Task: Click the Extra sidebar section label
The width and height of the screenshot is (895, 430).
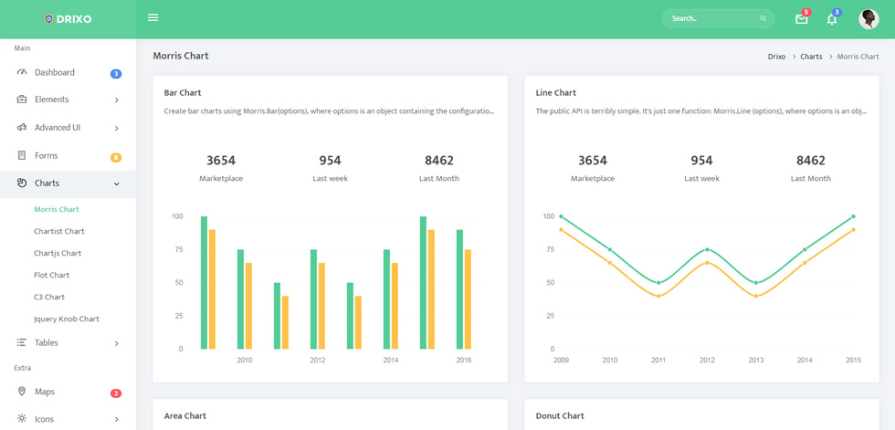Action: [x=22, y=368]
